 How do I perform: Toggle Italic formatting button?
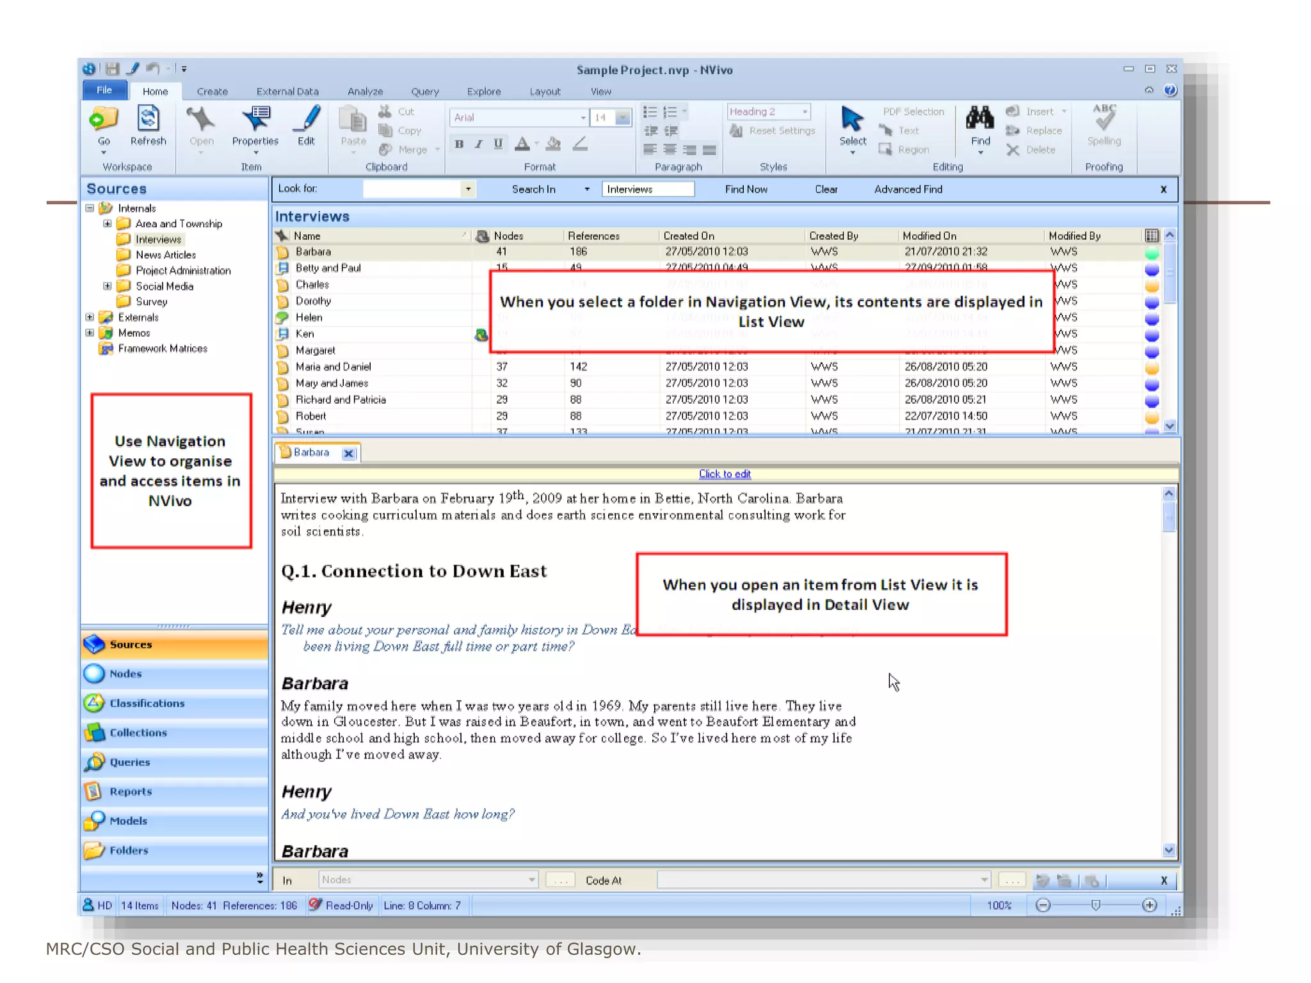(478, 144)
